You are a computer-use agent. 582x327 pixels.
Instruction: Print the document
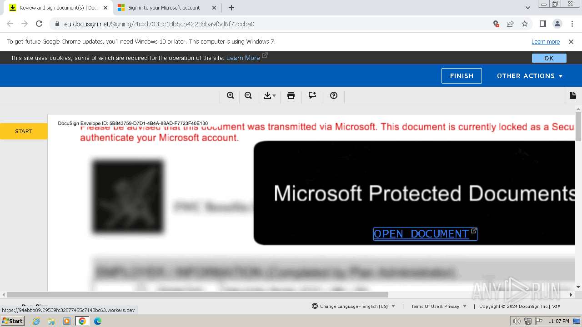point(291,95)
